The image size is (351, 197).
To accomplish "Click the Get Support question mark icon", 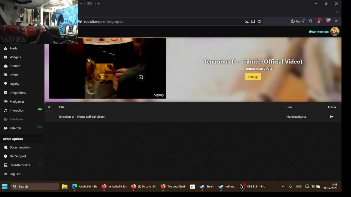I will (x=5, y=156).
